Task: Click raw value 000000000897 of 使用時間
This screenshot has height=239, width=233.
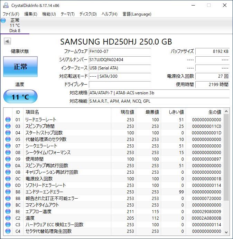Action: click(207, 159)
